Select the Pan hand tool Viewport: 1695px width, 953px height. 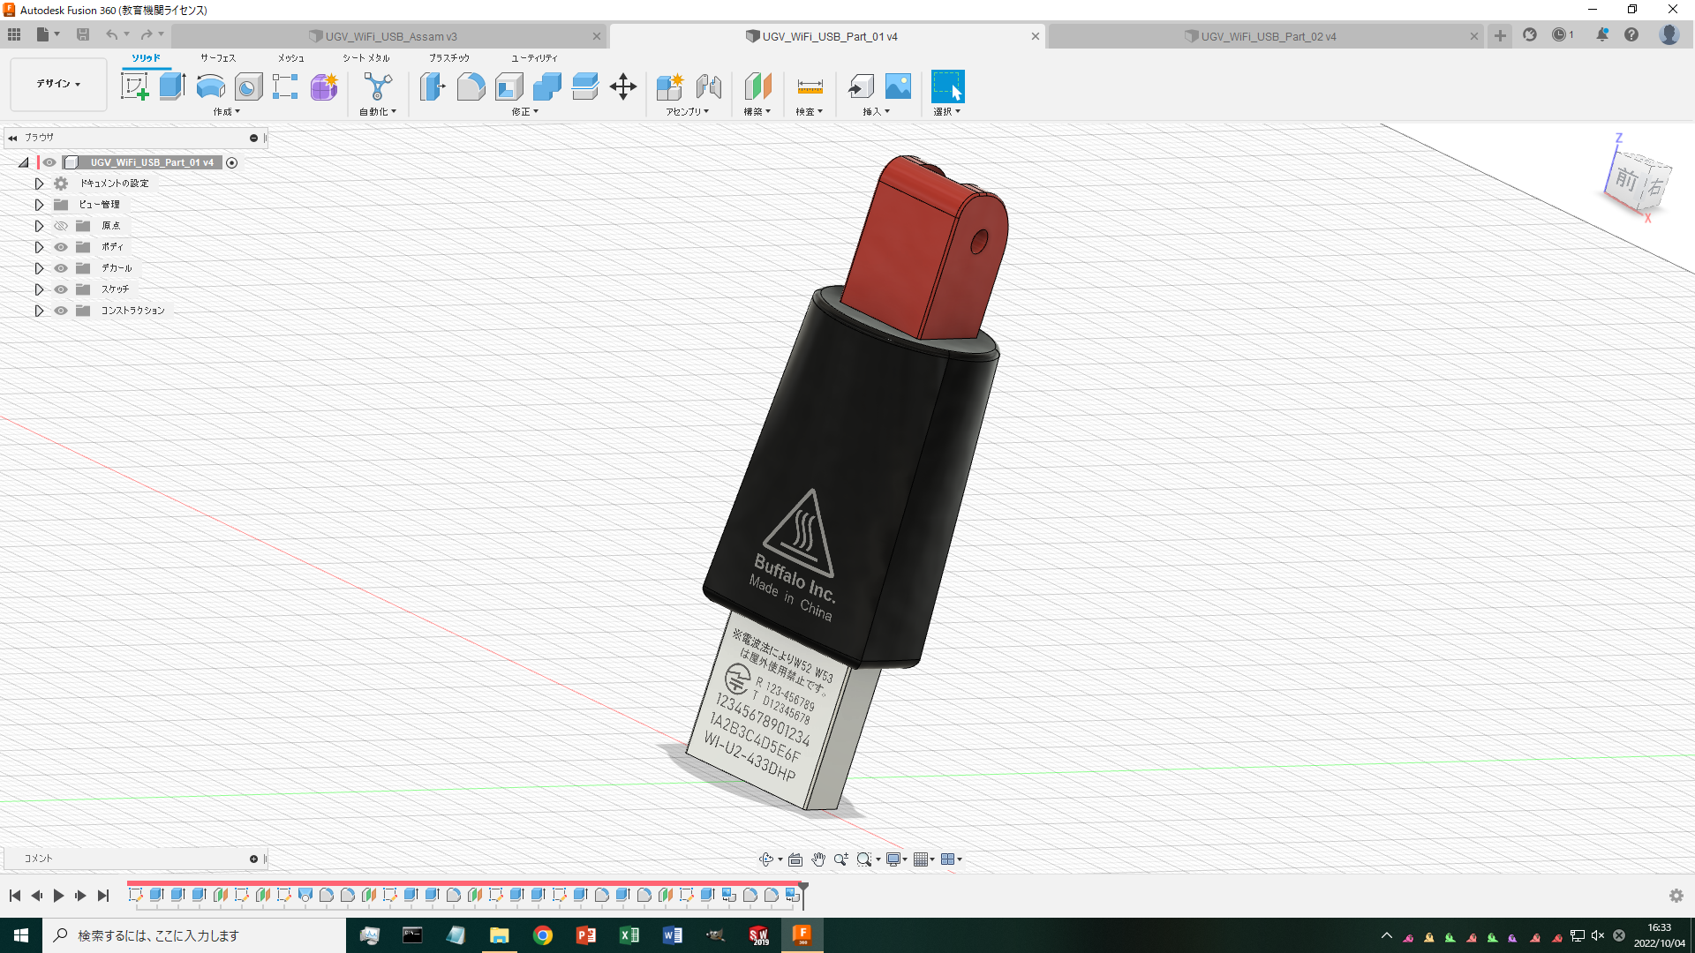818,859
